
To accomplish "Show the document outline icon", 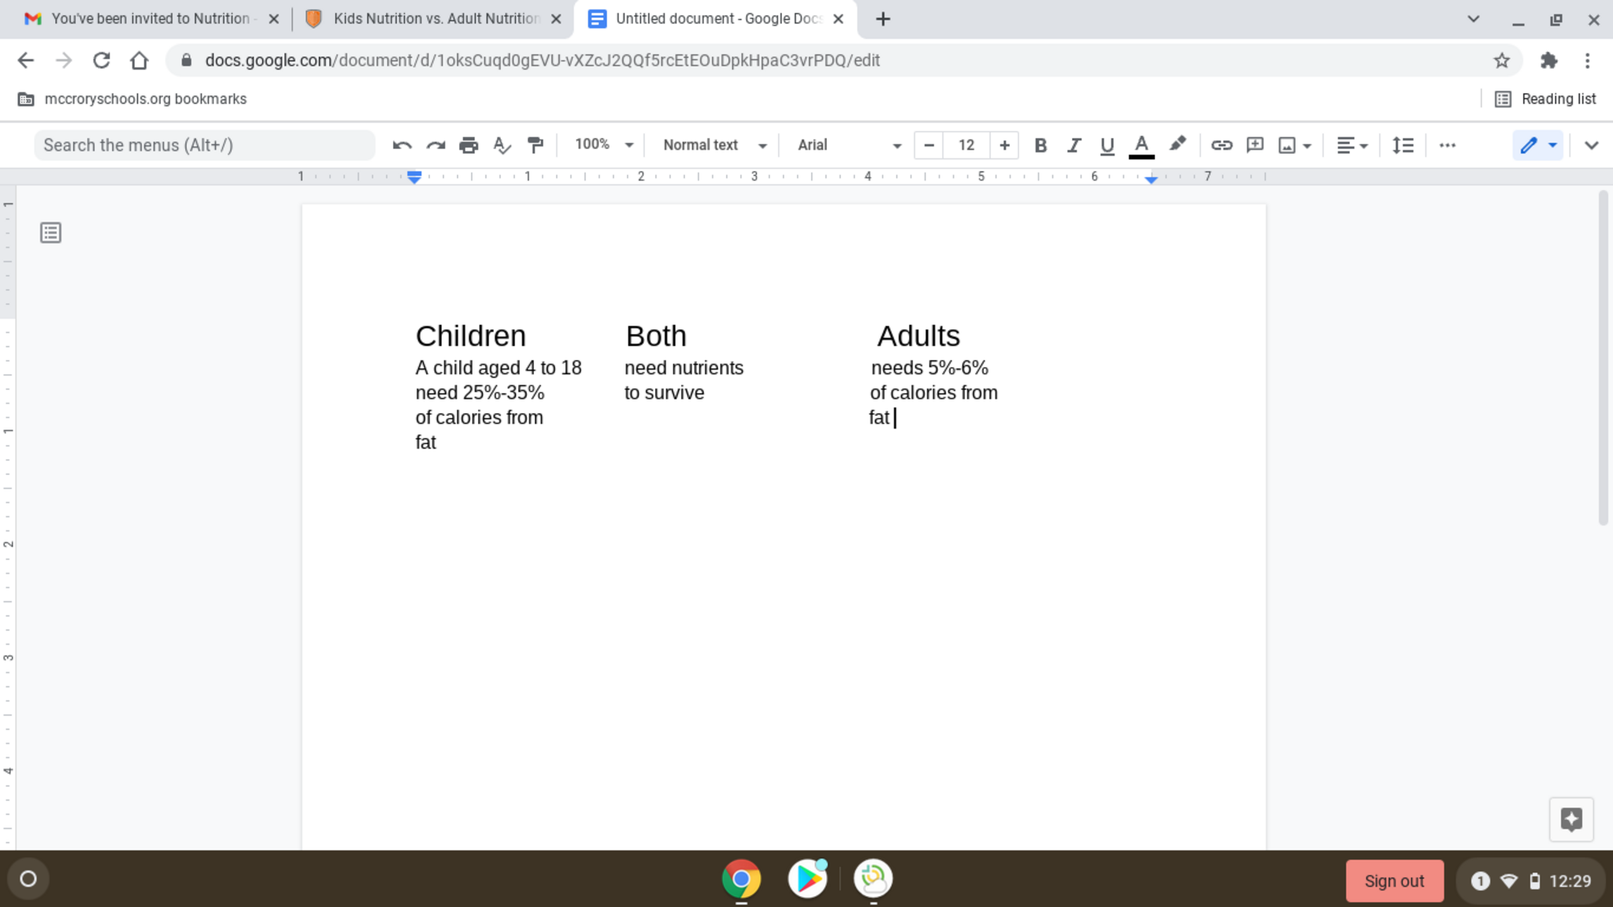I will [50, 232].
